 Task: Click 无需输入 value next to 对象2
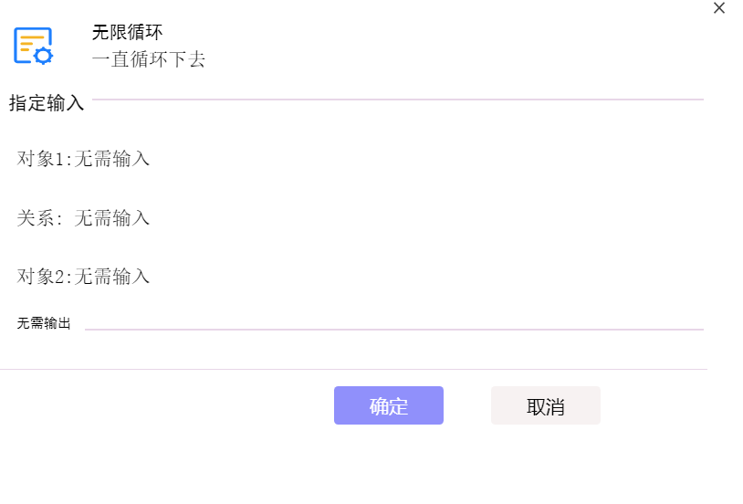click(x=112, y=277)
